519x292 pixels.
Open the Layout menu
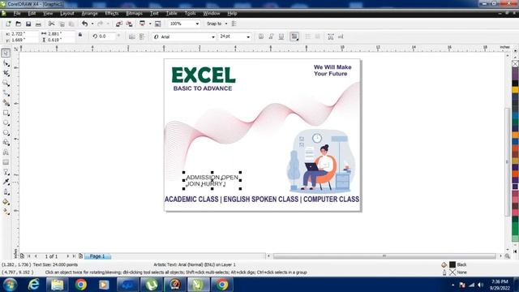[67, 13]
